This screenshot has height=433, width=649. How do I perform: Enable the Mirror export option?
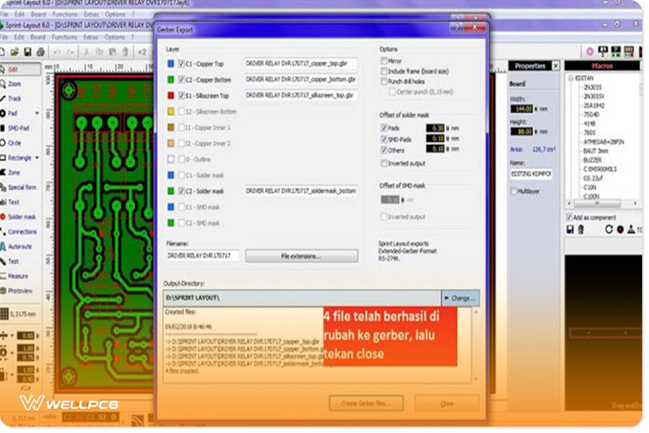point(385,61)
